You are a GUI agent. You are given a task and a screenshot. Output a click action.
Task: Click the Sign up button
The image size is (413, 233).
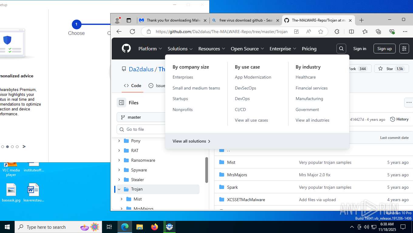pos(384,49)
